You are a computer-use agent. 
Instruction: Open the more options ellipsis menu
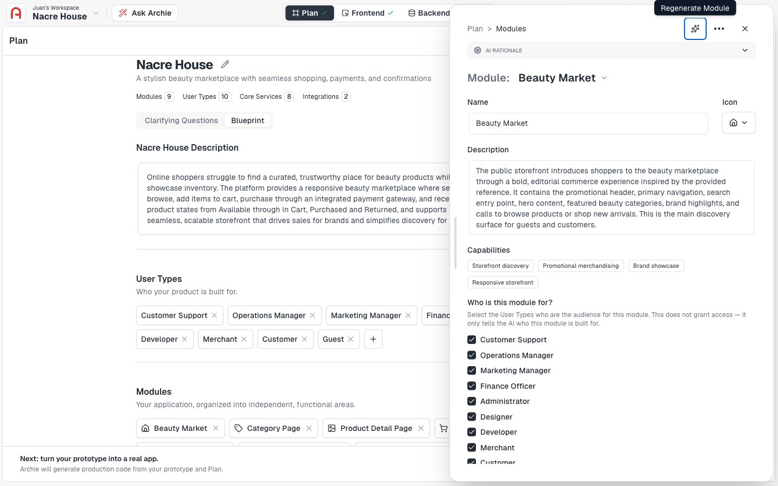click(x=719, y=29)
